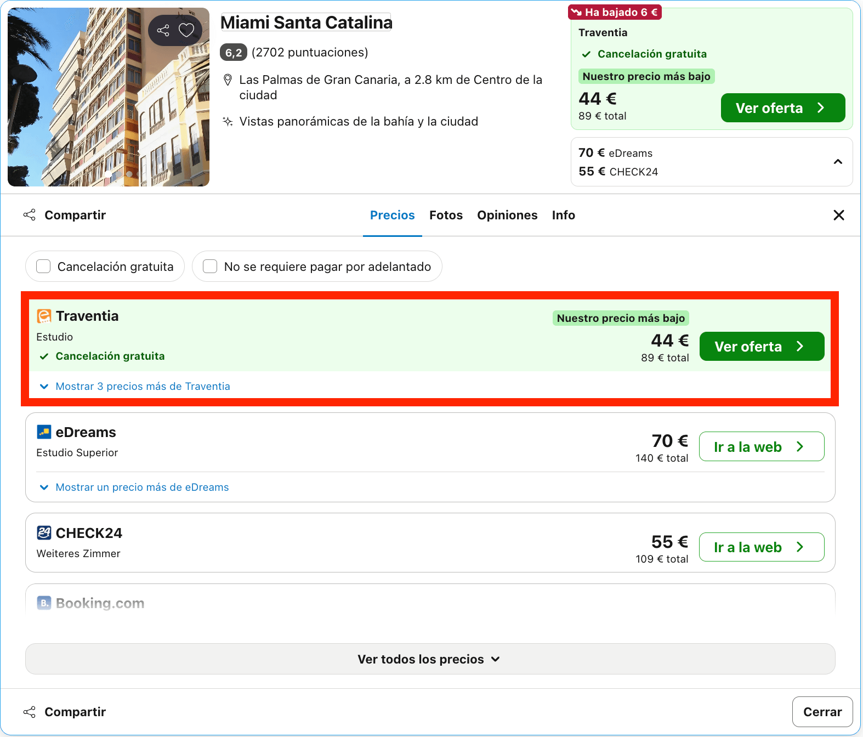Click the 6,2 rating badge
This screenshot has height=737, width=863.
pos(234,53)
